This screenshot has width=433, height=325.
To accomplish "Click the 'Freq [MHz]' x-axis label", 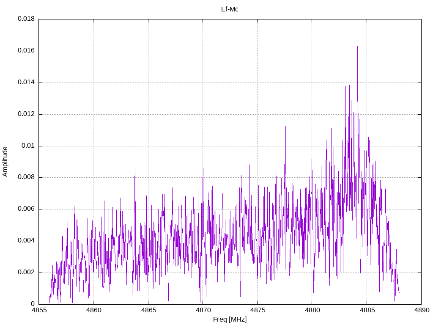I will point(230,319).
